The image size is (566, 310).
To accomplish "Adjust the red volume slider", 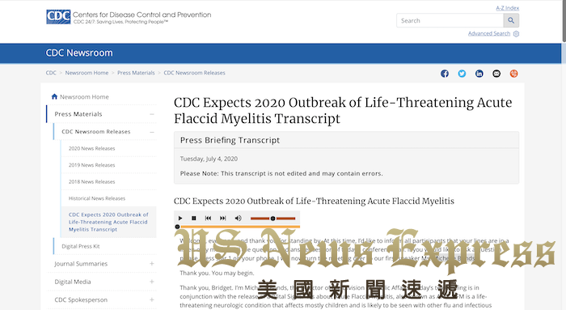I will (273, 219).
